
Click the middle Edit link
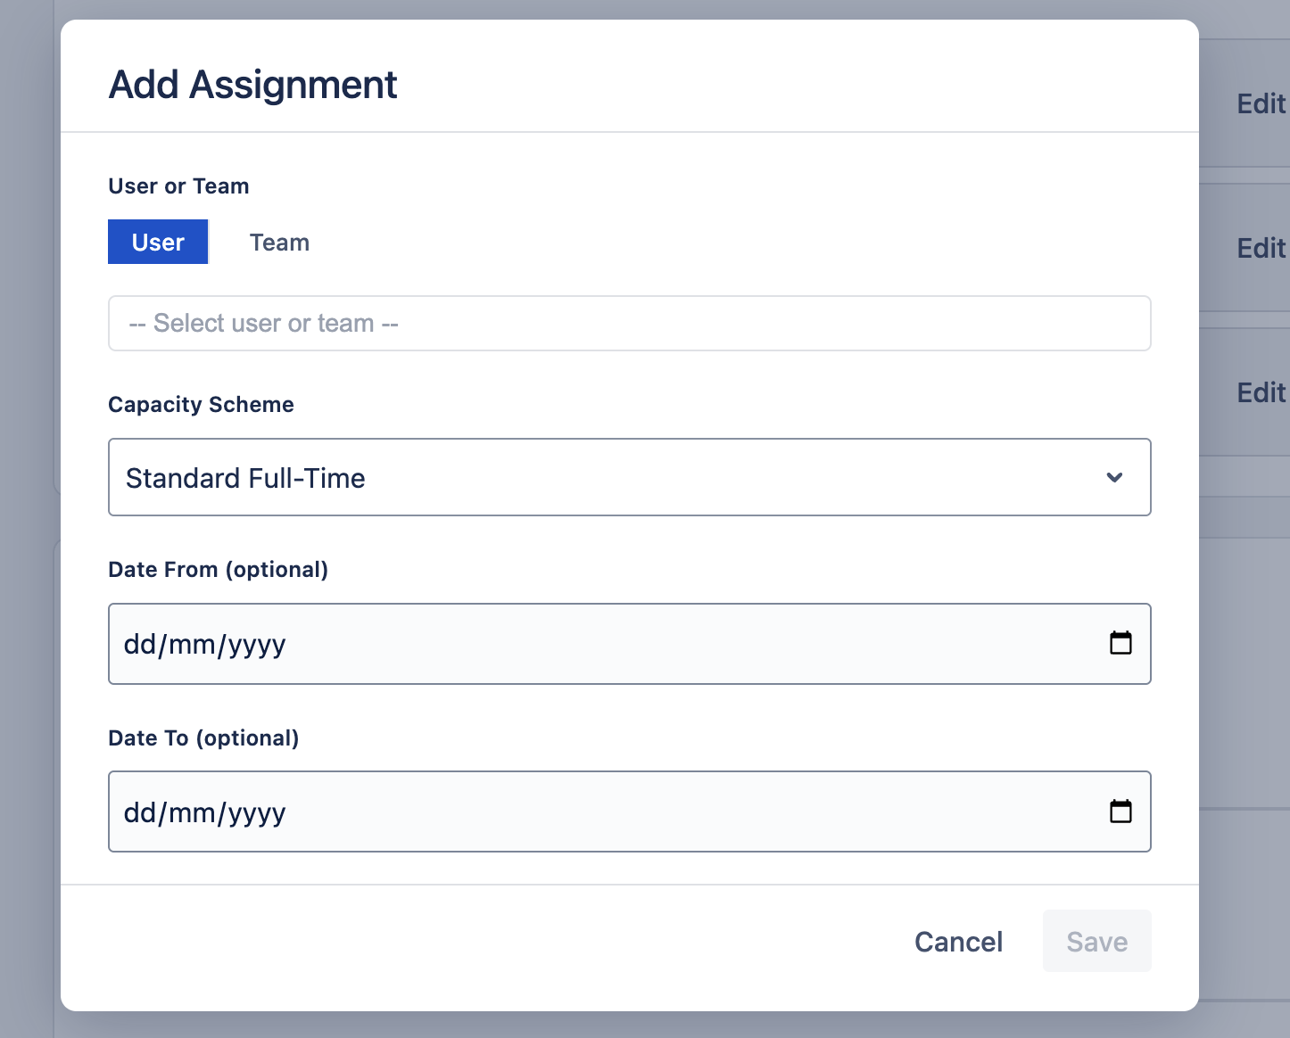click(1261, 249)
